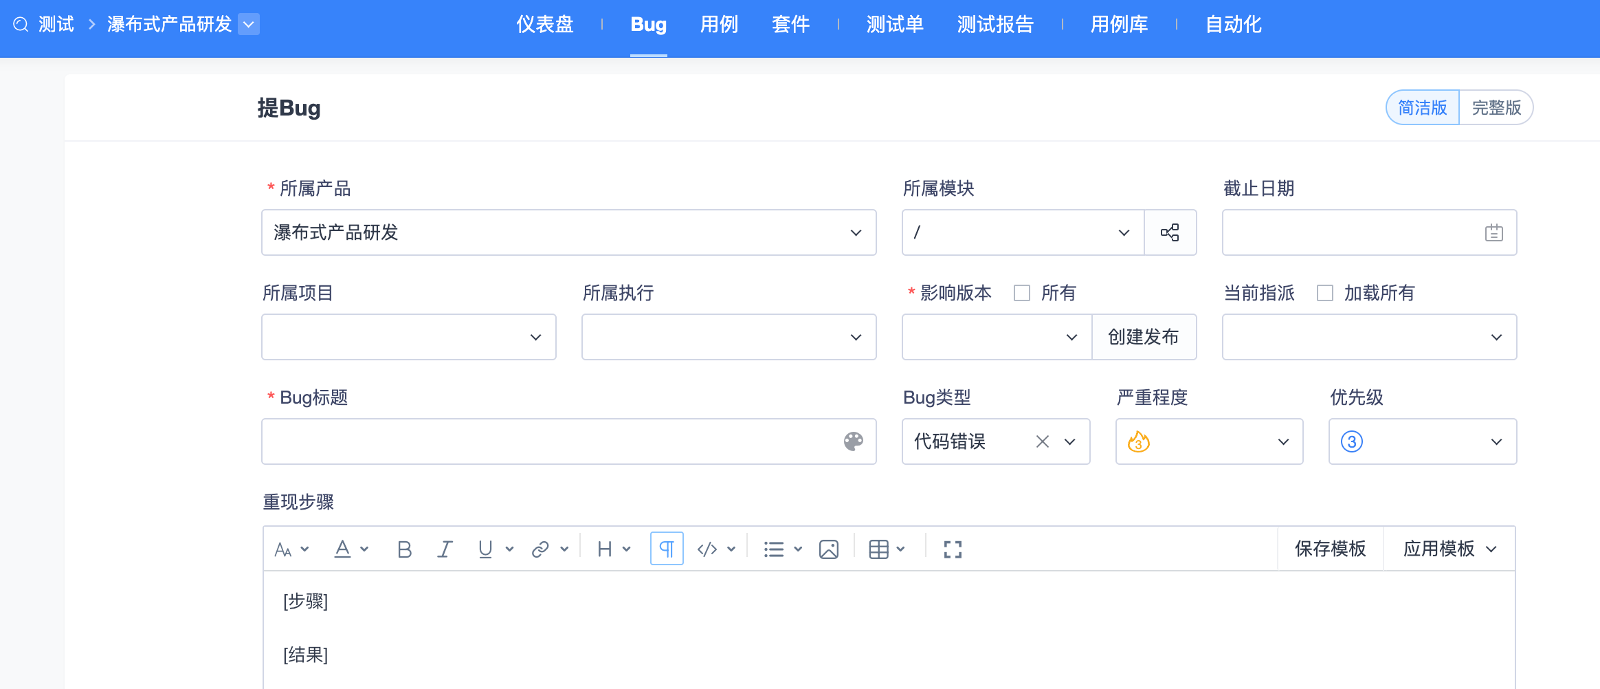Open the 应用模板 dropdown
The image size is (1600, 689).
[x=1449, y=549]
